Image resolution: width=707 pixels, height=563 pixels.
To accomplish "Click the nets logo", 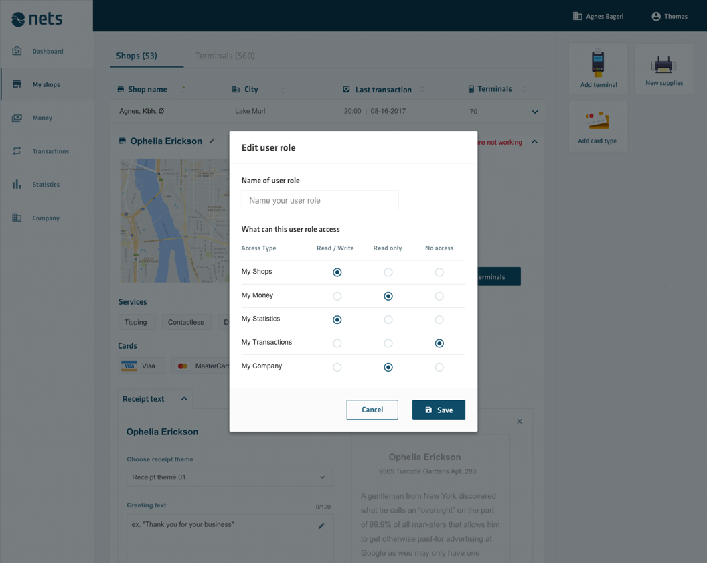I will point(37,19).
